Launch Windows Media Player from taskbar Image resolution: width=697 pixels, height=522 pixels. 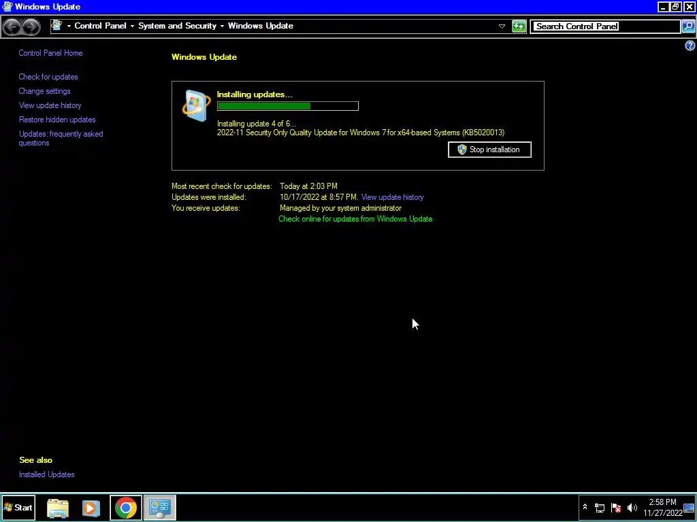[x=91, y=508]
